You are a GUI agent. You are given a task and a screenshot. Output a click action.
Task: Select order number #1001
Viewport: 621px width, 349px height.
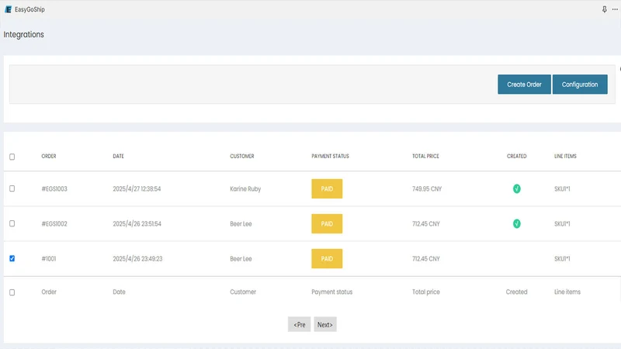(49, 259)
